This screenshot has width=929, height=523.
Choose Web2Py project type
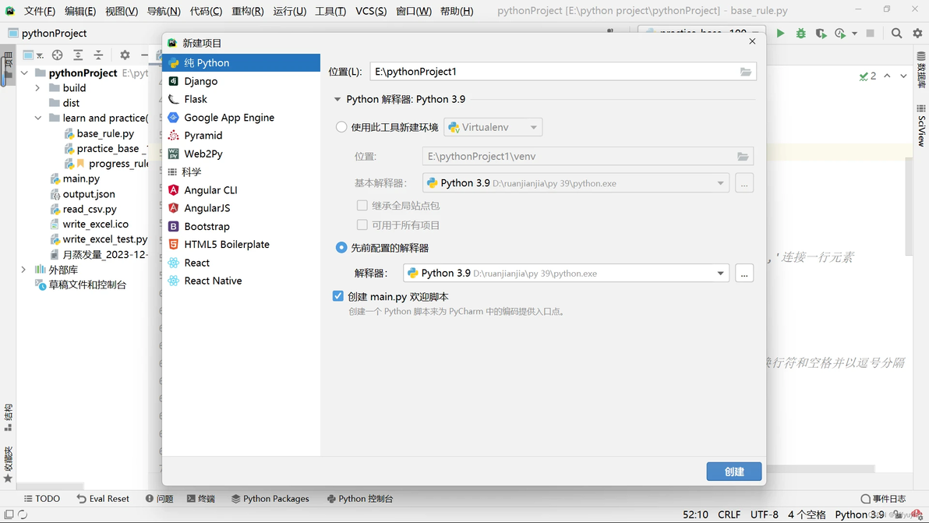tap(241, 154)
